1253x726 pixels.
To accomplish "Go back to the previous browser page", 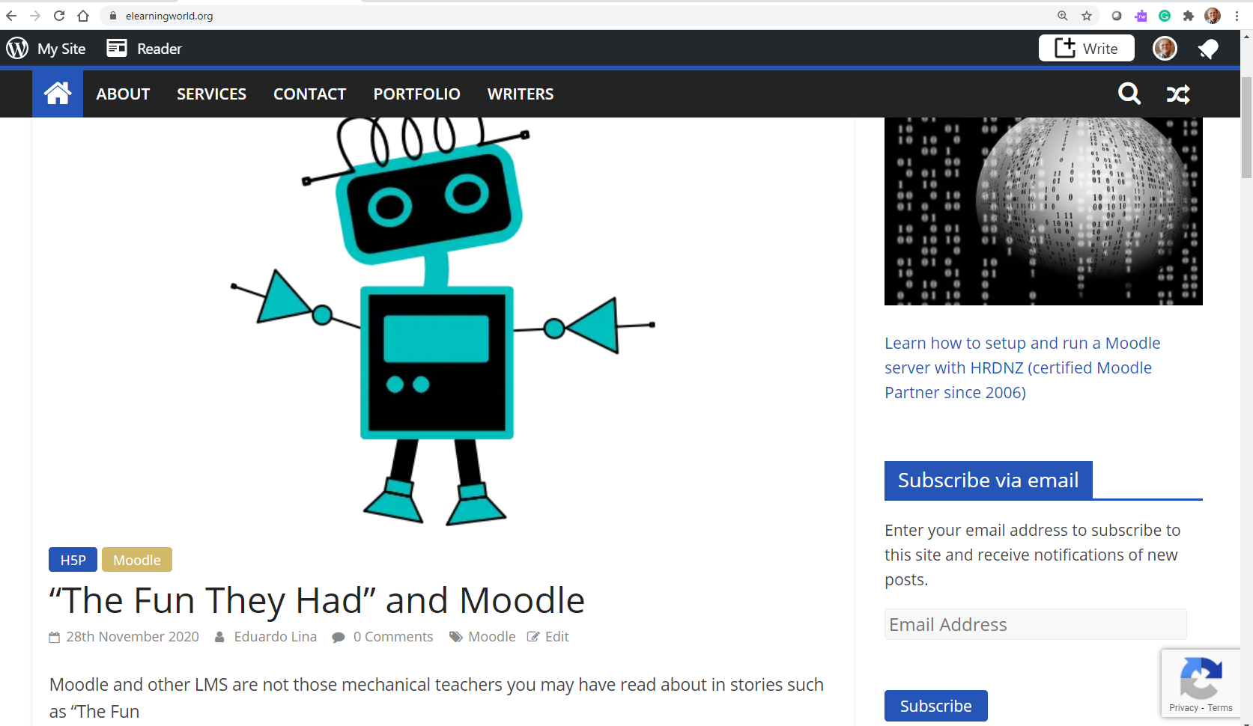I will point(11,16).
